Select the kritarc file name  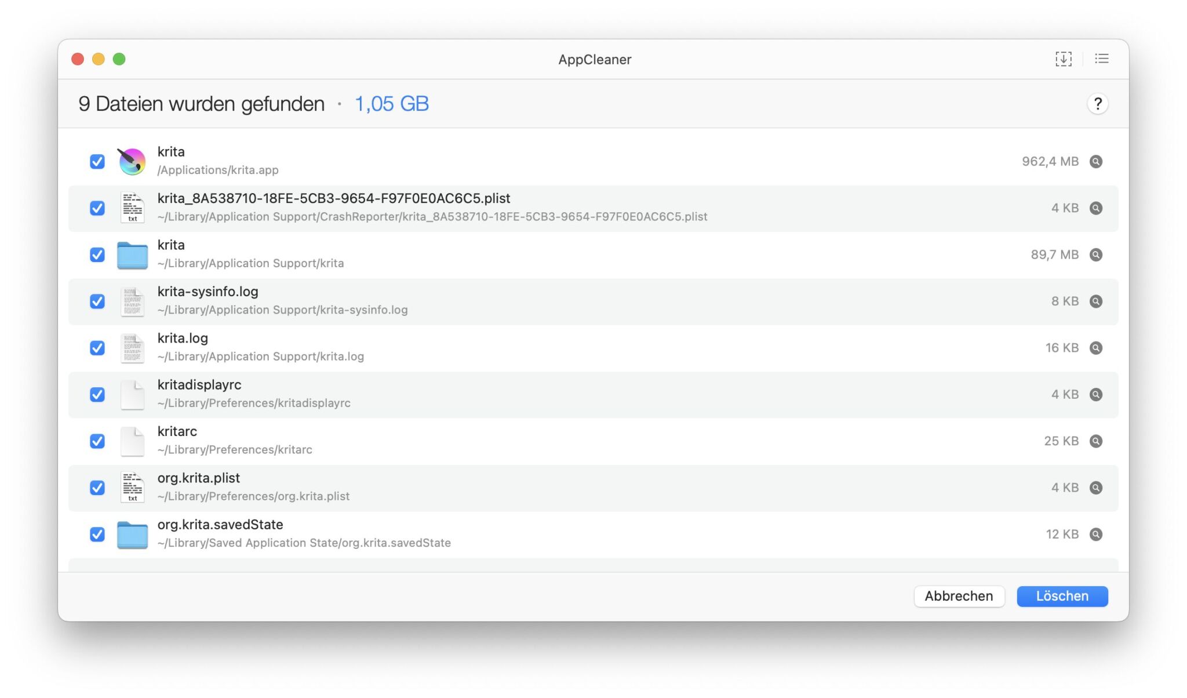tap(177, 431)
